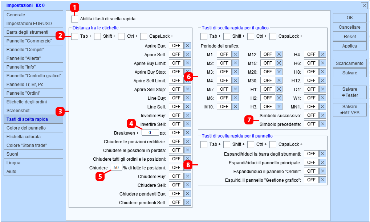This screenshot has height=222, width=370.
Task: Check Tab + for chart hotkeys
Action: click(x=204, y=36)
